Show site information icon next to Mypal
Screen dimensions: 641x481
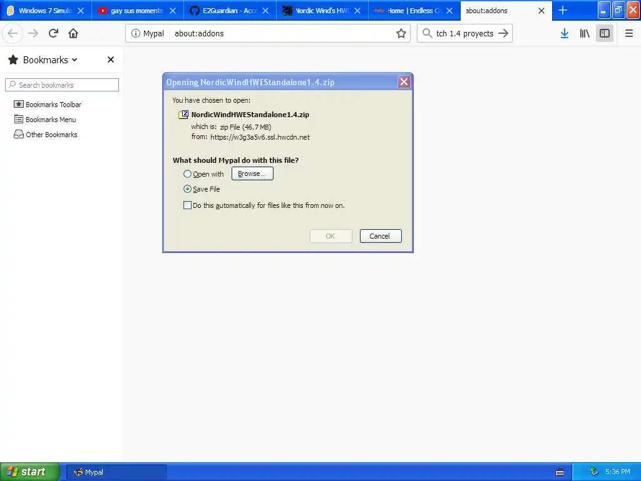pos(135,34)
